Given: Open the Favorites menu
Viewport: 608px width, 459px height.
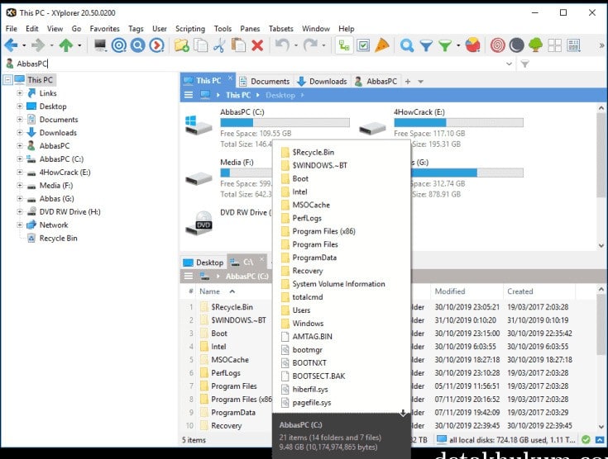Looking at the screenshot, I should [x=104, y=29].
